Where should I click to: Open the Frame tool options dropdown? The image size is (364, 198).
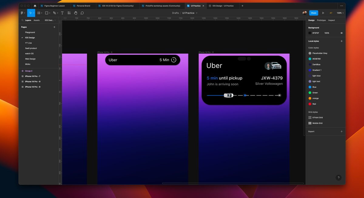(42, 13)
